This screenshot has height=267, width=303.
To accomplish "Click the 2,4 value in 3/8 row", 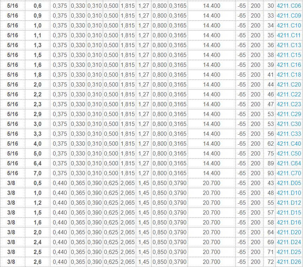I will [x=37, y=242].
